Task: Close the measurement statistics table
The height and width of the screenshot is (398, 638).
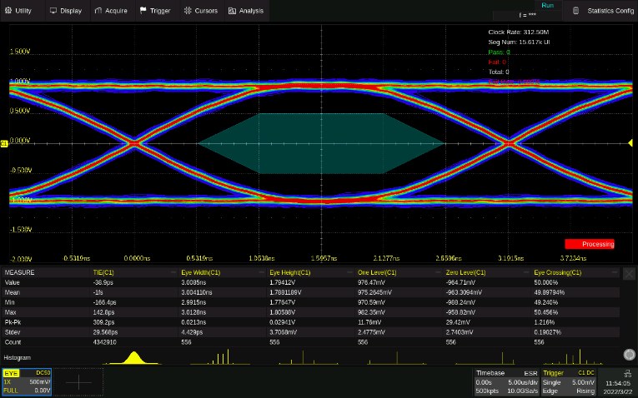Action: tap(629, 274)
